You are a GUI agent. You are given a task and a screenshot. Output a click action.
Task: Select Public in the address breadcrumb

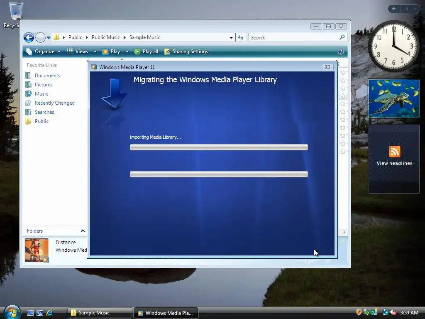tap(75, 37)
